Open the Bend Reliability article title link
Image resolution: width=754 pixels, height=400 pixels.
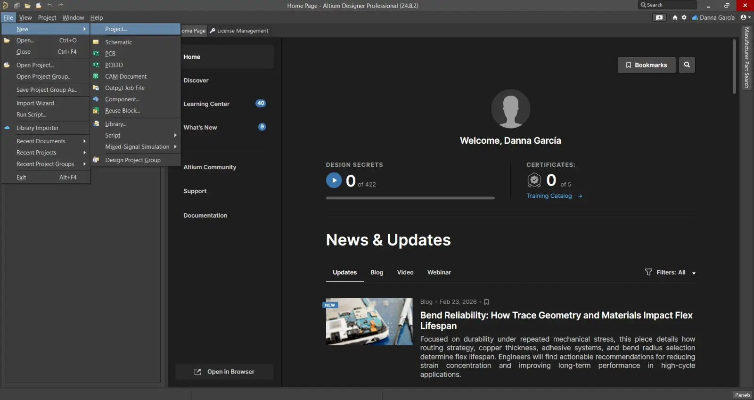pos(557,320)
